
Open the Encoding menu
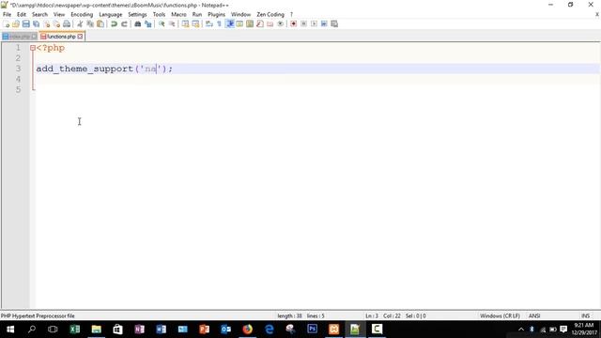pos(82,15)
